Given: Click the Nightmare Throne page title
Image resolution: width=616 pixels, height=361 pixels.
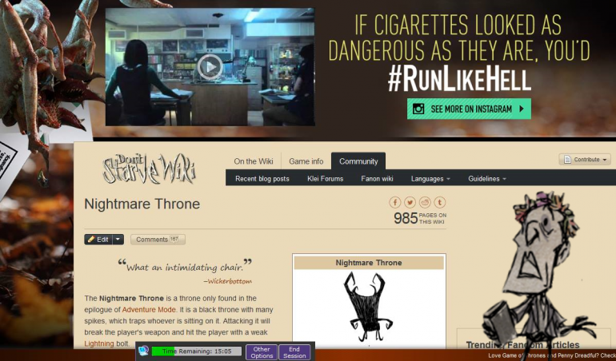Looking at the screenshot, I should [x=142, y=204].
